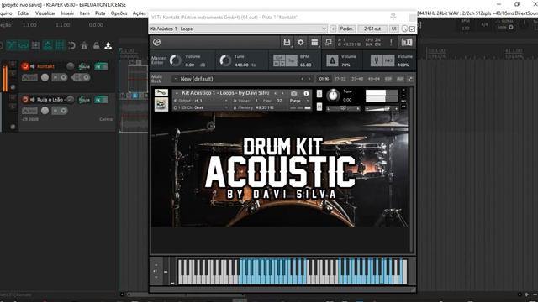Click the instrument pan slider in Kontakt
Viewport: 538px width, 302px height.
343,108
